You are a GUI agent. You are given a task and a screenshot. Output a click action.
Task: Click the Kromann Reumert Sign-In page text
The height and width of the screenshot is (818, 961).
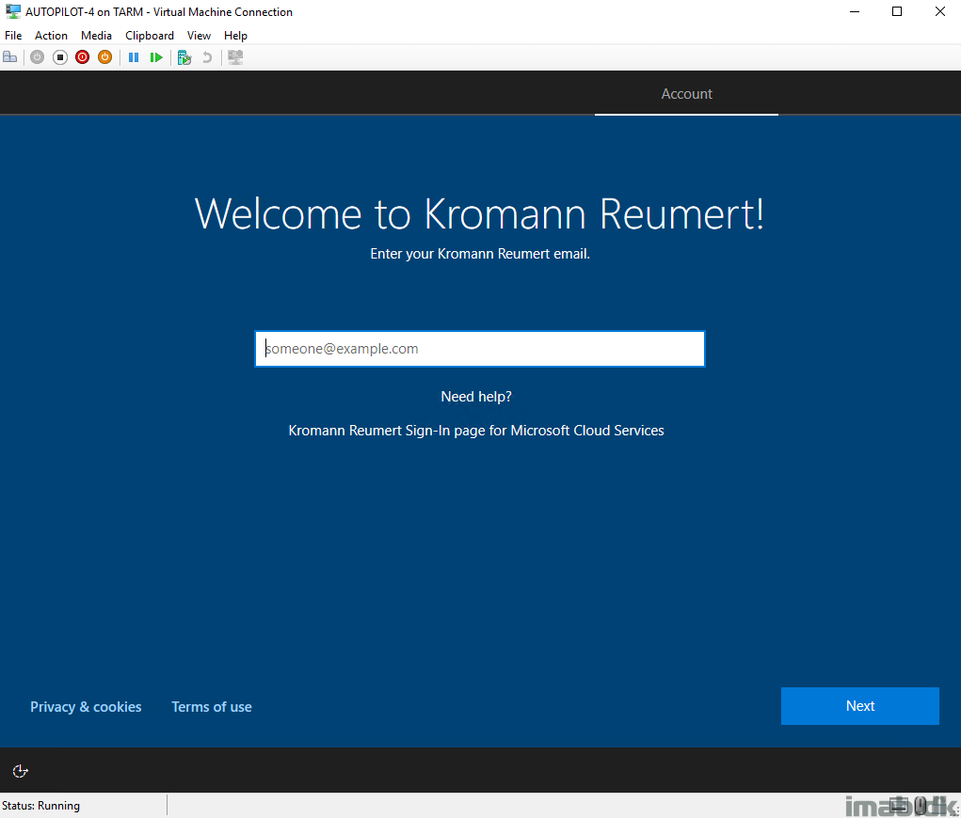(x=476, y=431)
